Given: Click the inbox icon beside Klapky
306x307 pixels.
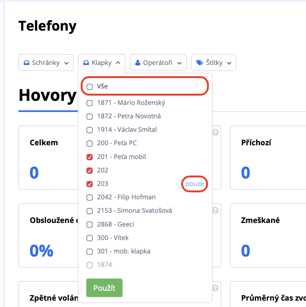Looking at the screenshot, I should 86,63.
